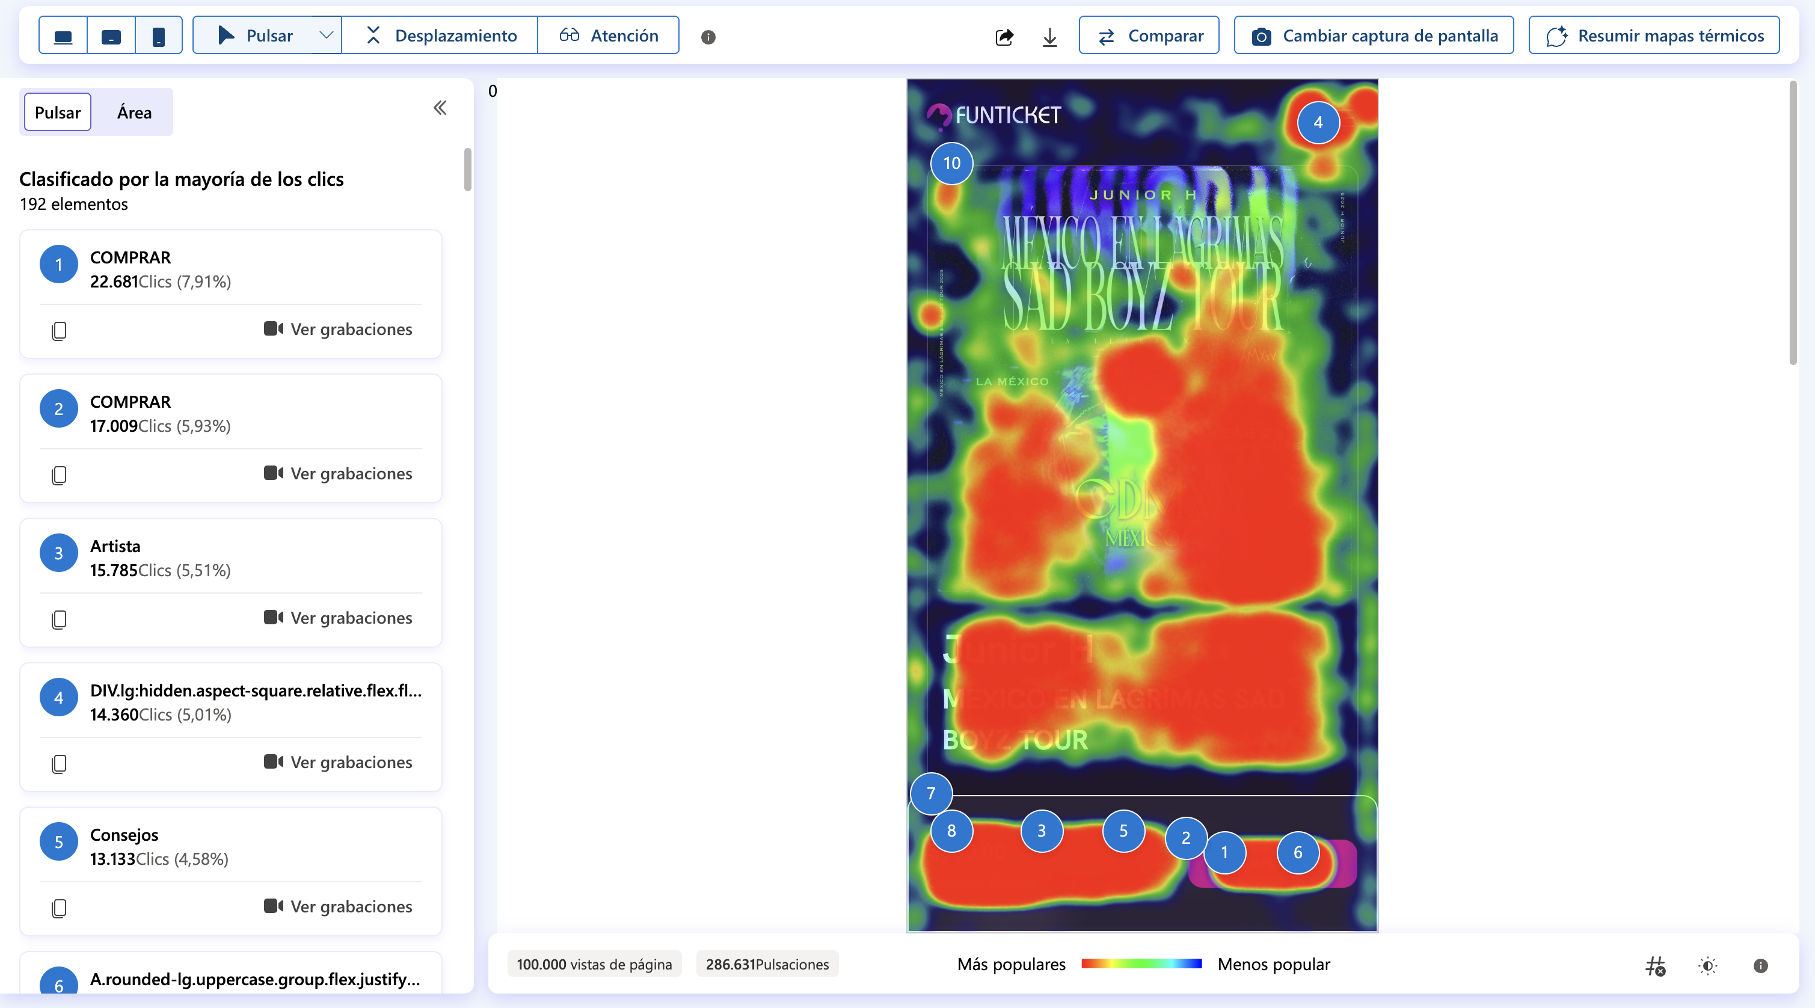The height and width of the screenshot is (1008, 1815).
Task: Switch panel to Área mode
Action: pyautogui.click(x=133, y=112)
